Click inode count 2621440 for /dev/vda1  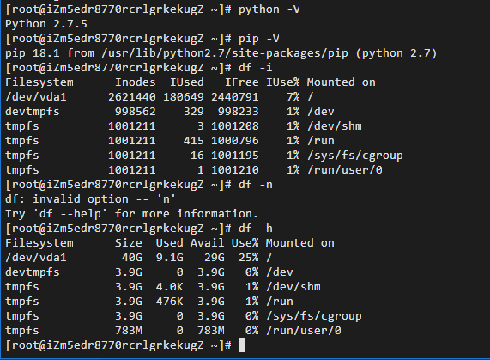coord(132,97)
